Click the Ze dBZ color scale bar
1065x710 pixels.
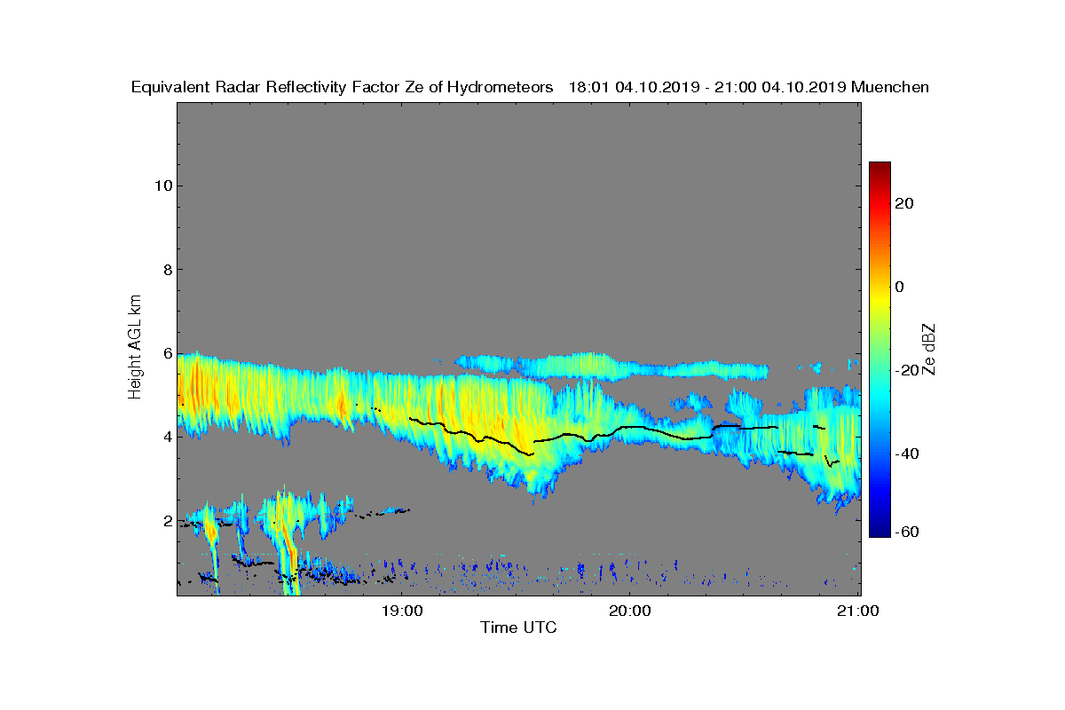880,350
